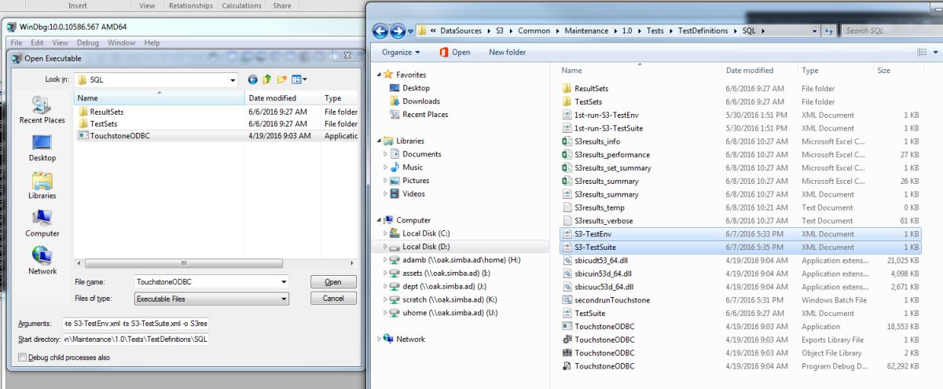943x389 pixels.
Task: Open Explorer recent pages dropdown arrow
Action: pyautogui.click(x=411, y=31)
